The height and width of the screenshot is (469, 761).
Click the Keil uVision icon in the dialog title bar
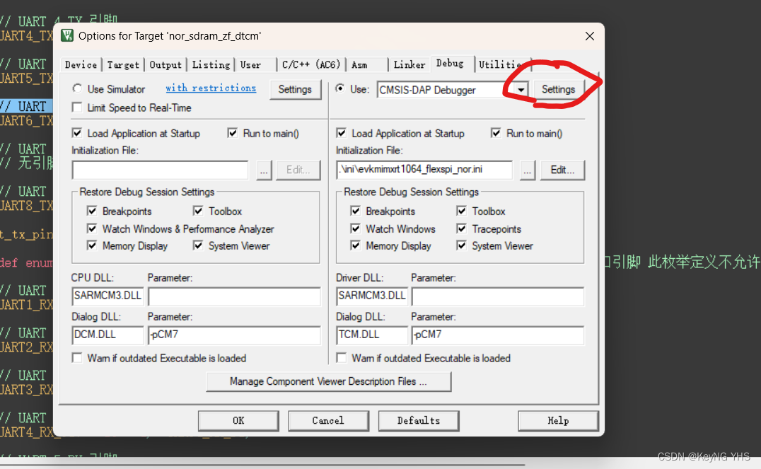[67, 35]
